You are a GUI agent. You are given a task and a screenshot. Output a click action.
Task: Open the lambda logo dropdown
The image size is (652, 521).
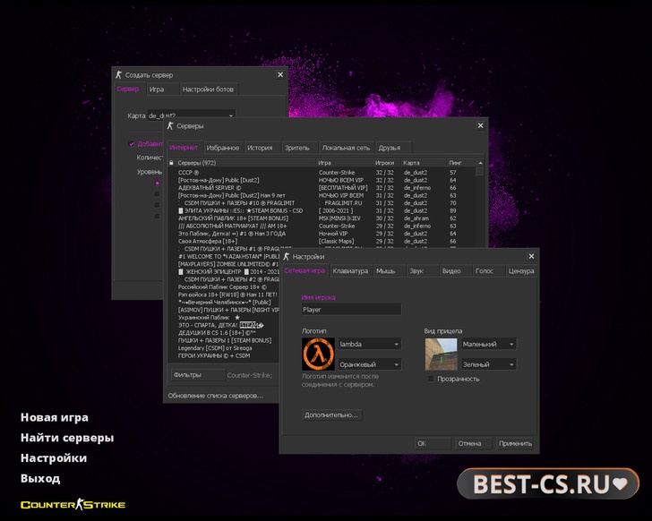(370, 344)
